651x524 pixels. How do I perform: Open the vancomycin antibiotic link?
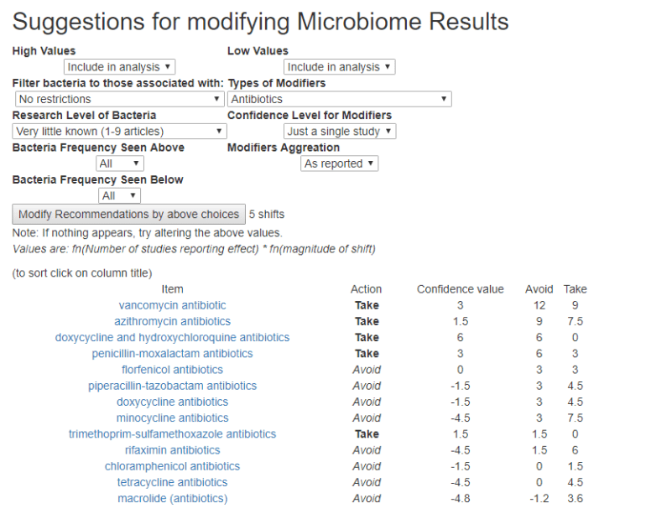coord(172,305)
